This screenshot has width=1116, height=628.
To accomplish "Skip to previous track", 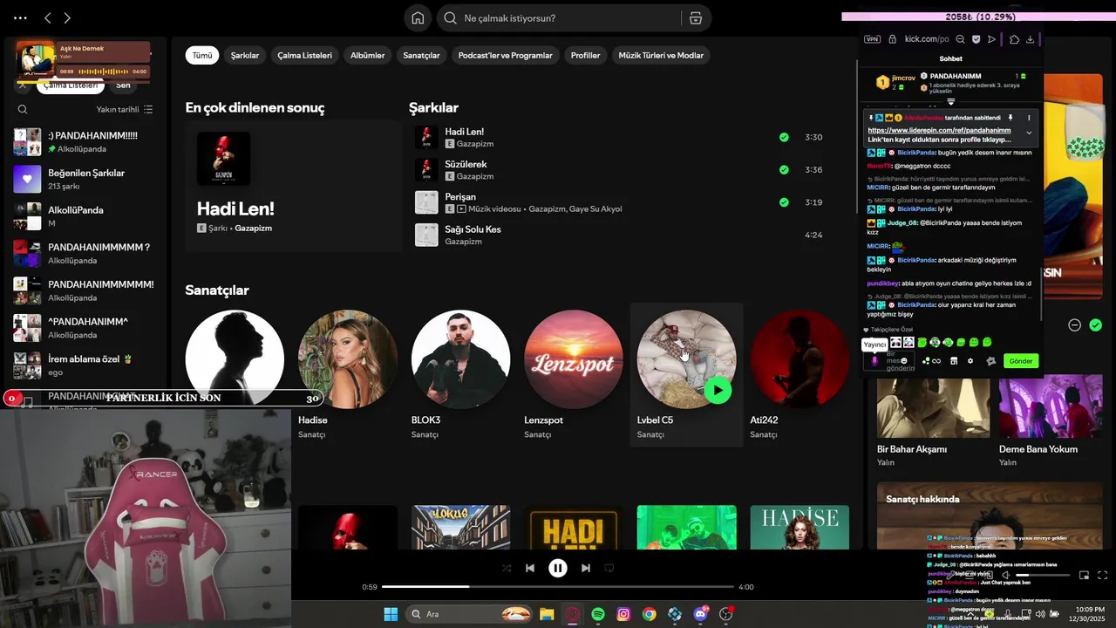I will coord(529,568).
